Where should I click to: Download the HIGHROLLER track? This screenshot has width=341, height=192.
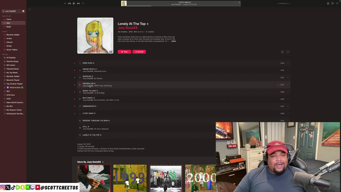click(278, 85)
